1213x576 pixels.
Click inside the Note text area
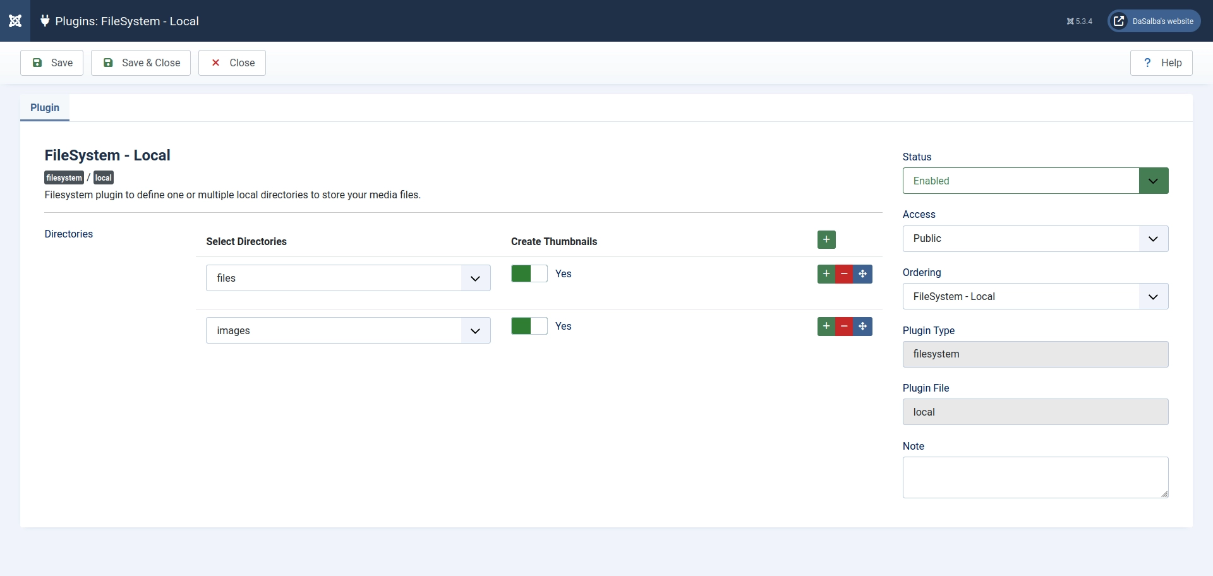tap(1035, 477)
